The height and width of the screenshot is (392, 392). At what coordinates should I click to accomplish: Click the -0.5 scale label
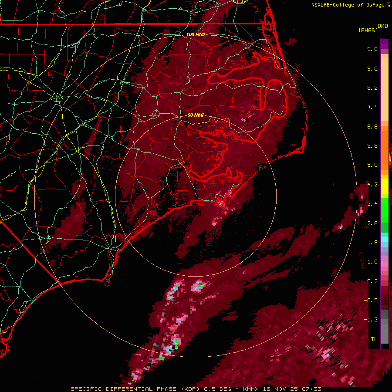(x=371, y=301)
